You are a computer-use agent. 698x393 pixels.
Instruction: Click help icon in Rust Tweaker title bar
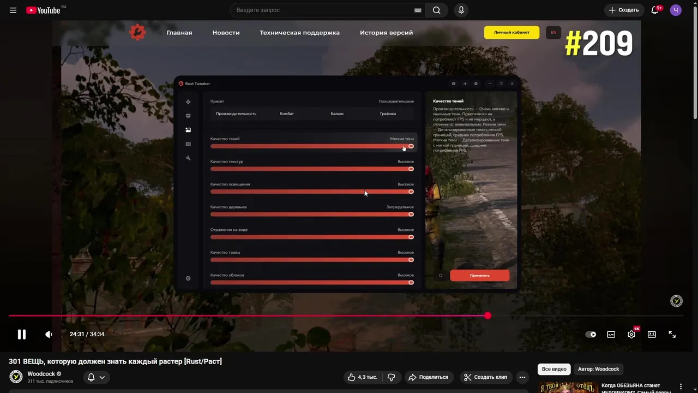(476, 84)
